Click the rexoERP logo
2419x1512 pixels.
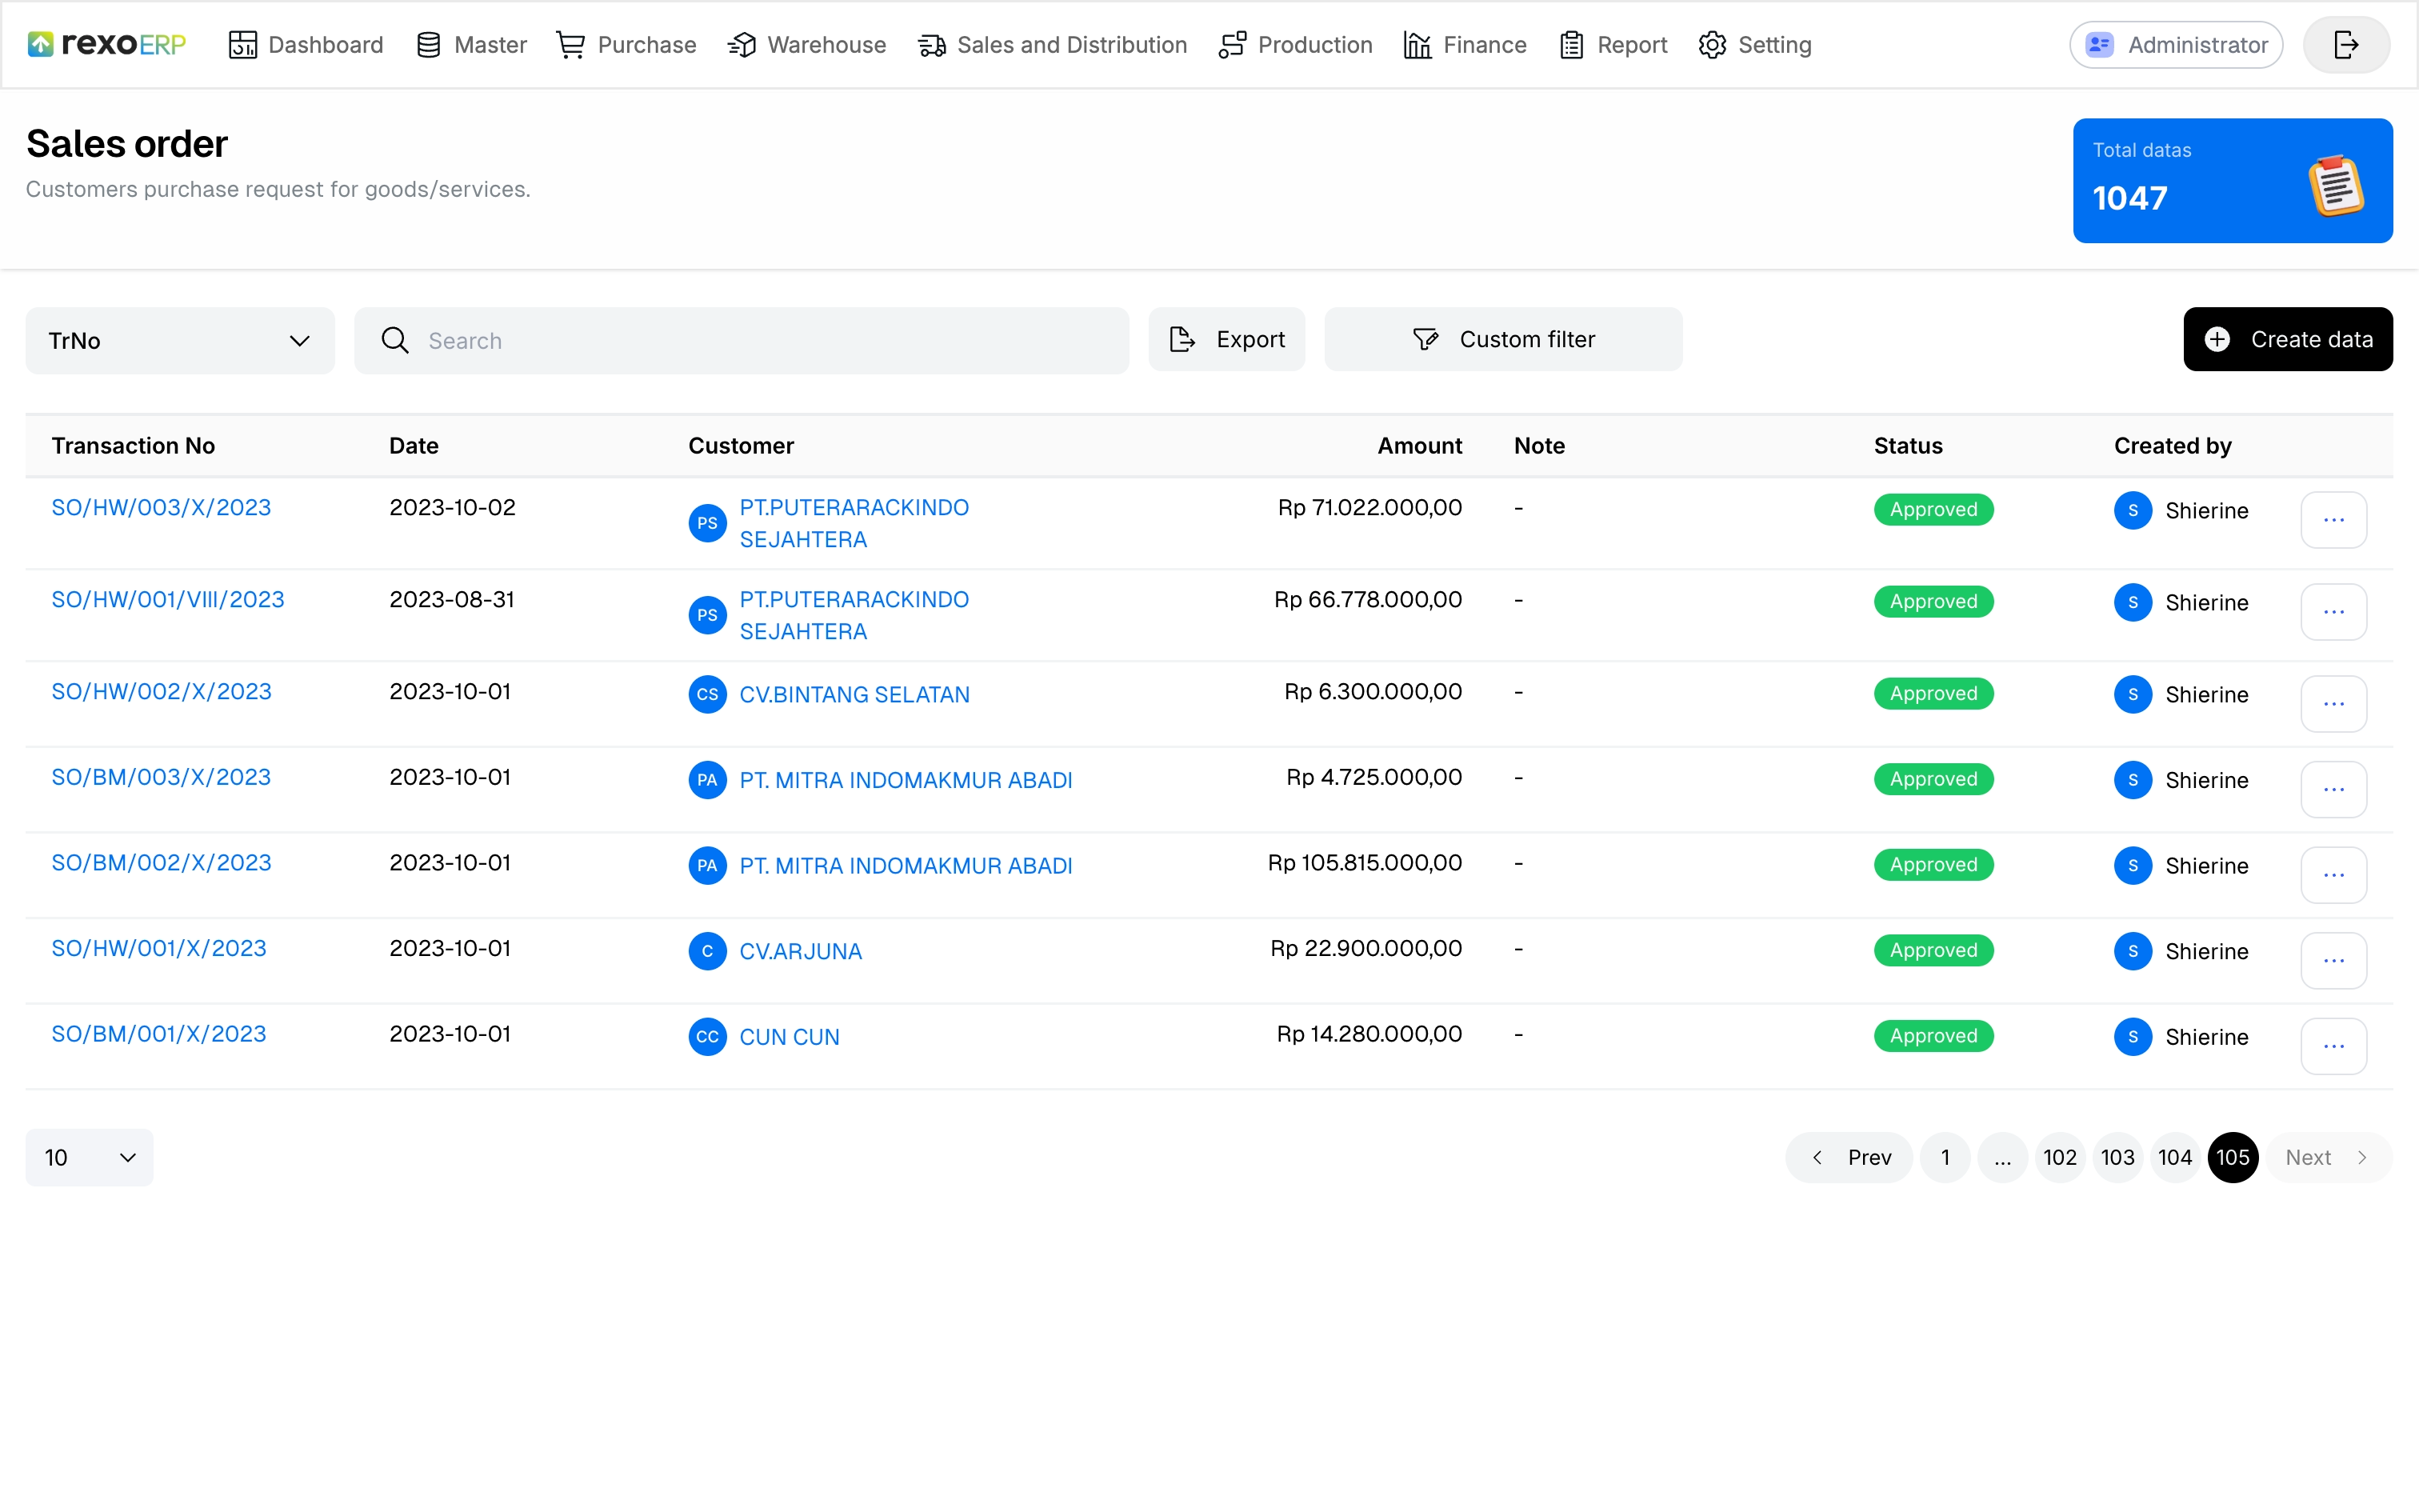point(107,45)
